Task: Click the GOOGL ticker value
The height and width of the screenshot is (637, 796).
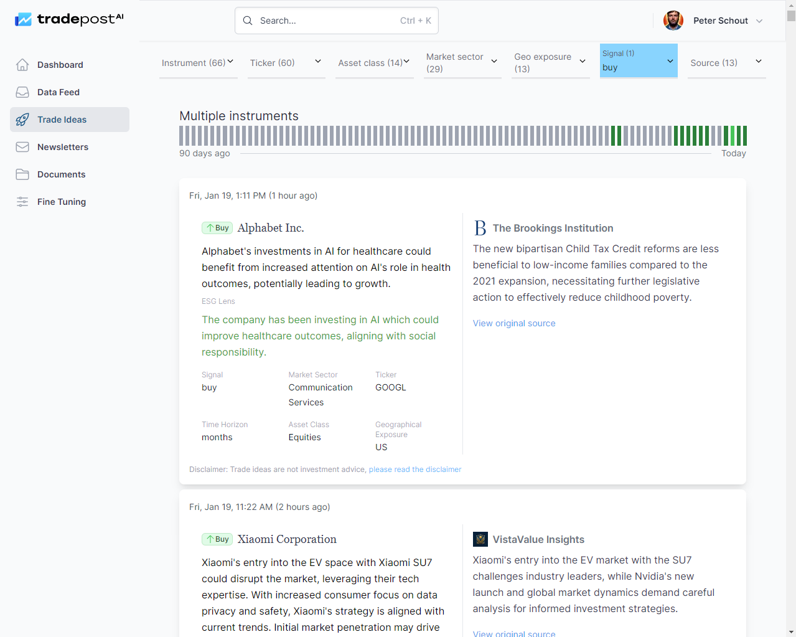Action: click(391, 387)
